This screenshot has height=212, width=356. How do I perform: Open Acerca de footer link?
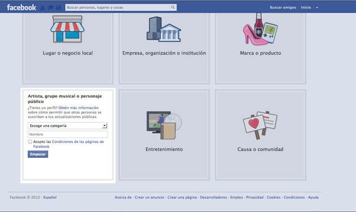pyautogui.click(x=123, y=197)
